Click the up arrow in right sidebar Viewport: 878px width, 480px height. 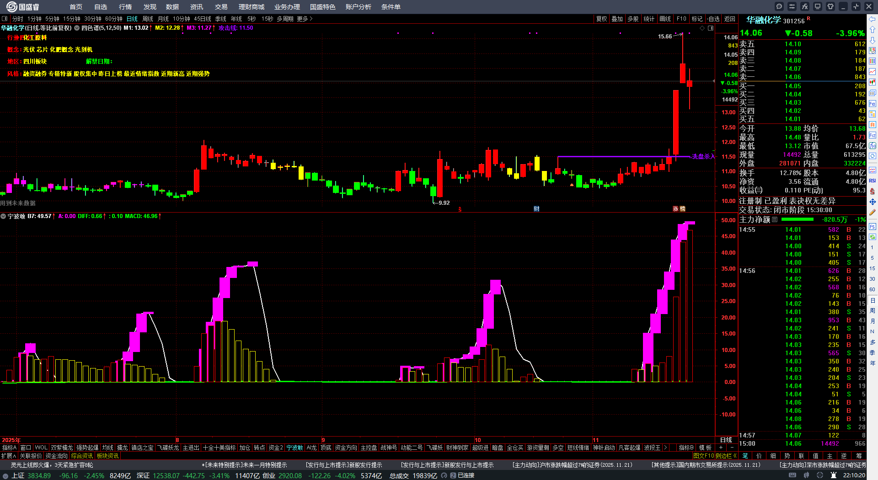pyautogui.click(x=873, y=30)
